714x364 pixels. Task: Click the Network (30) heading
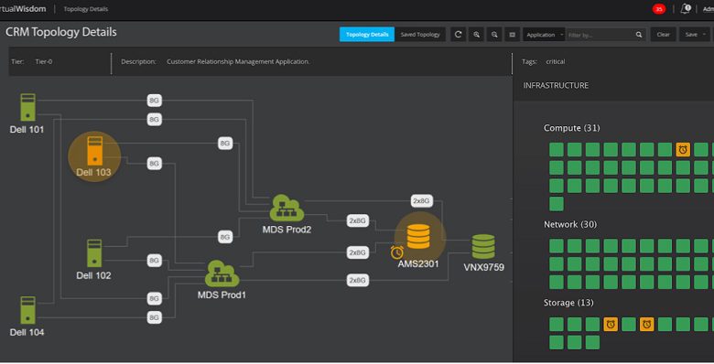tap(570, 224)
